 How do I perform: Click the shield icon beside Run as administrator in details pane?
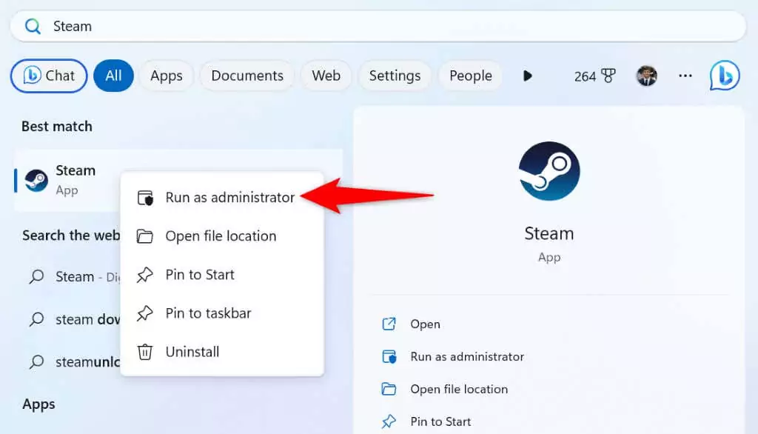coord(389,356)
